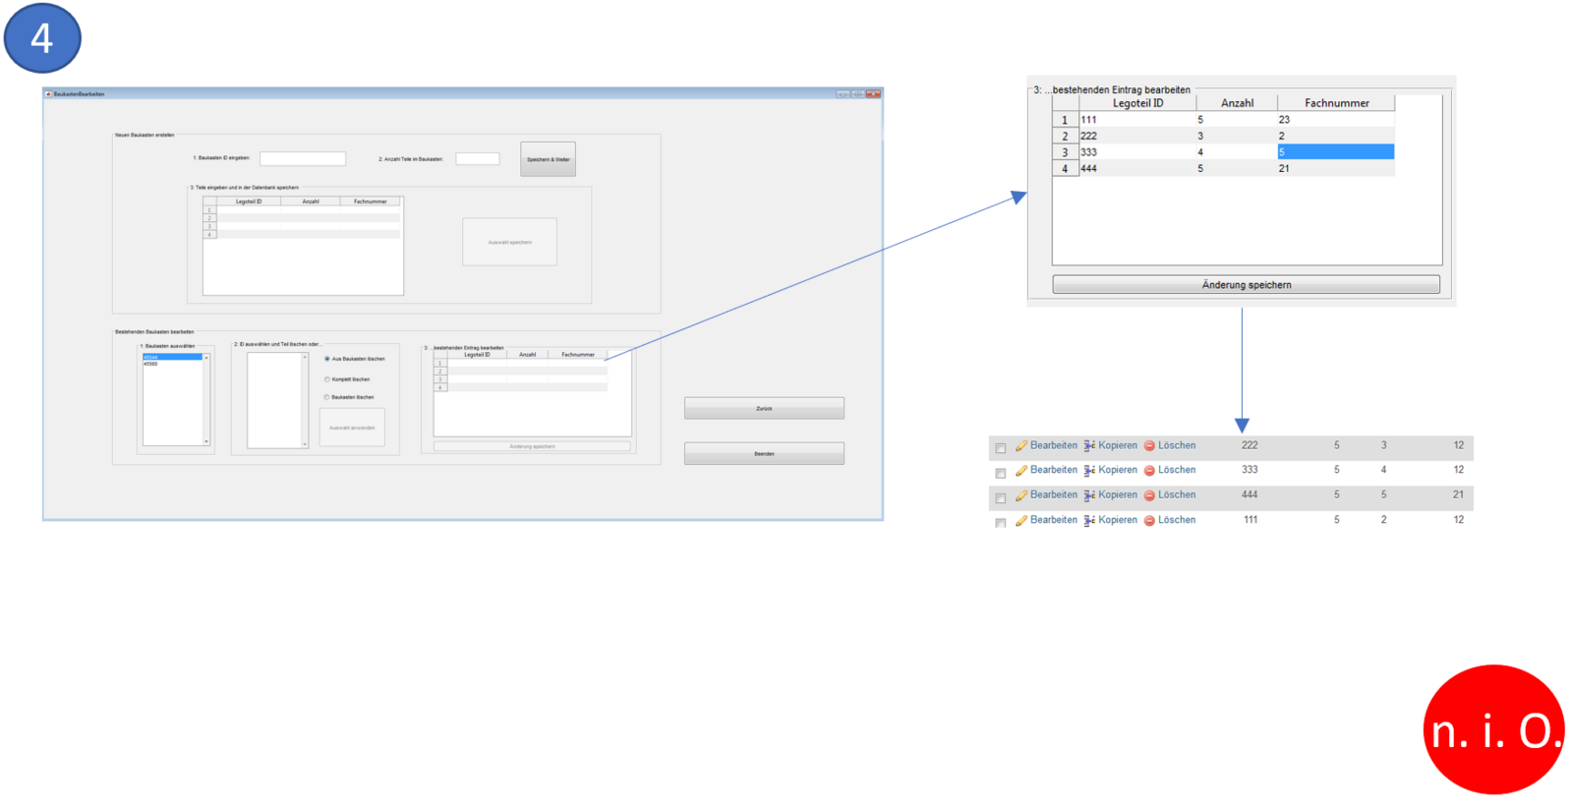The height and width of the screenshot is (808, 1573).
Task: Tick the checkbox for database row 222
Action: [1001, 448]
